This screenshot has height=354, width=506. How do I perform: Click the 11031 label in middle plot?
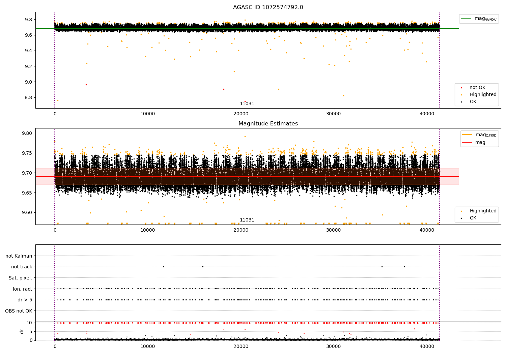tap(247, 220)
